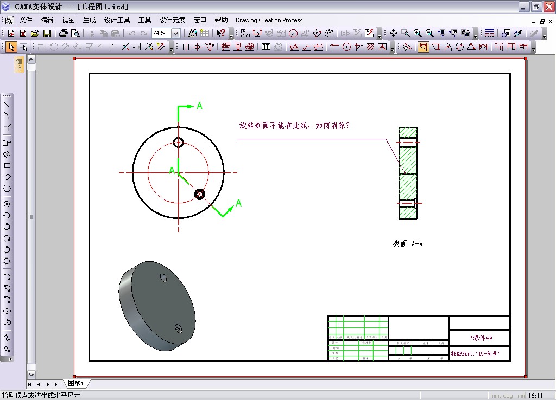Select the line drawing tool in left toolbar

7,105
